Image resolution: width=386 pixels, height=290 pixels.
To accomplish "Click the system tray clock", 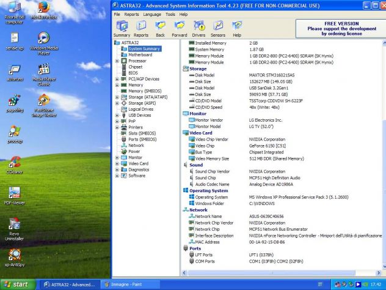I will 376,284.
